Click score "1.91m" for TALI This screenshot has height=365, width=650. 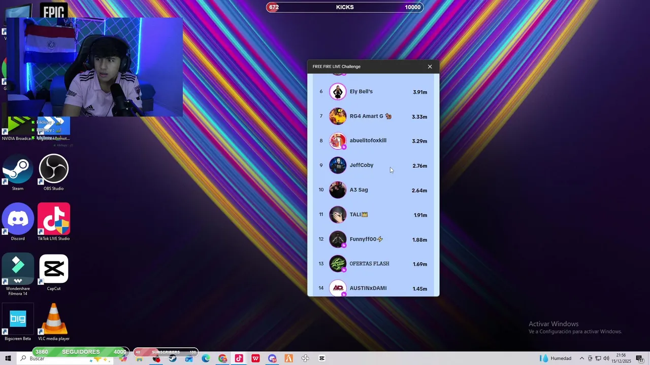(420, 215)
